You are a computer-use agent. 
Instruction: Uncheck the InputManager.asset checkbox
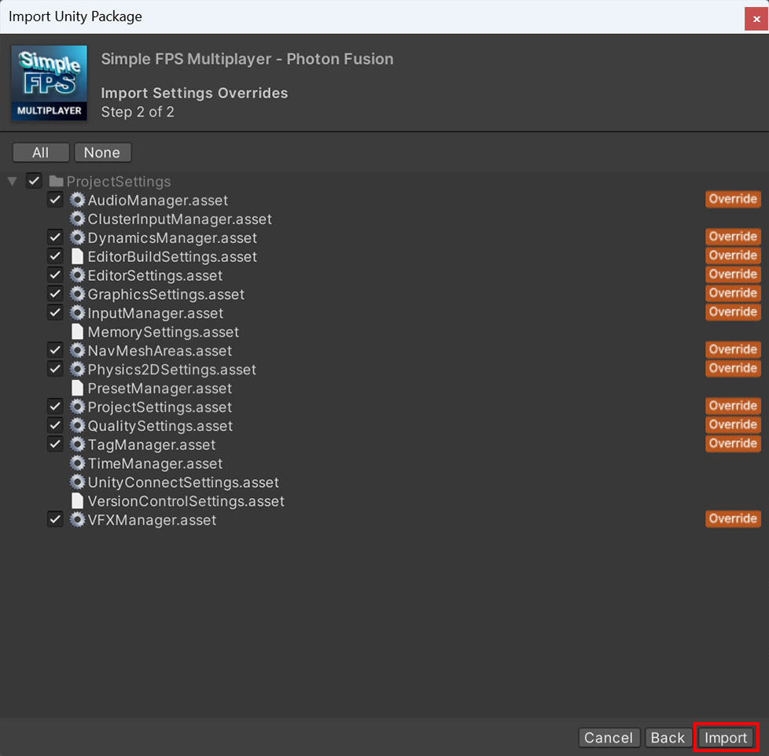[55, 313]
